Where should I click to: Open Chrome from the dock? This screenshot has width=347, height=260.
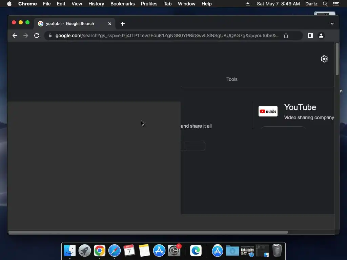[100, 251]
